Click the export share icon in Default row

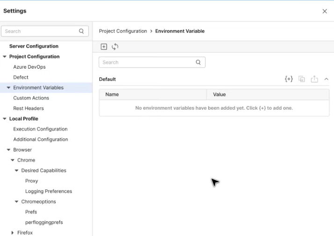(x=314, y=79)
